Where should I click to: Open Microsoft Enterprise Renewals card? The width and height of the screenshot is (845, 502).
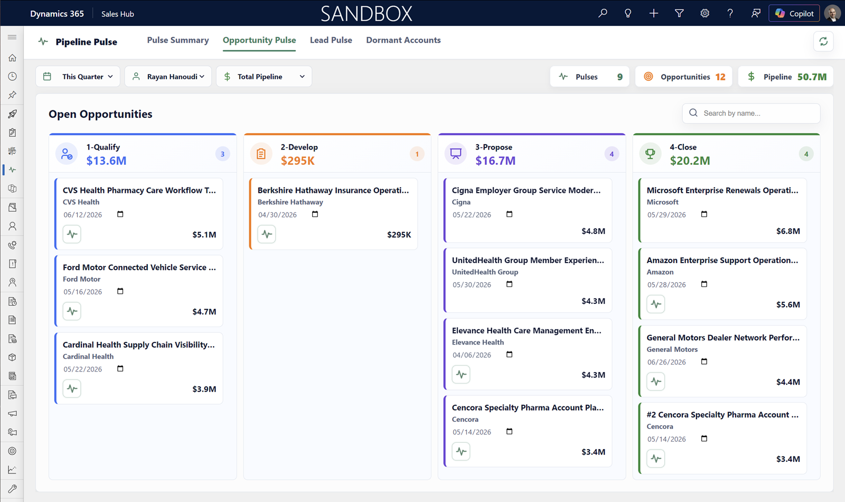(723, 210)
